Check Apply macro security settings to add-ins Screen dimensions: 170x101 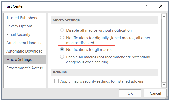coord(56,81)
